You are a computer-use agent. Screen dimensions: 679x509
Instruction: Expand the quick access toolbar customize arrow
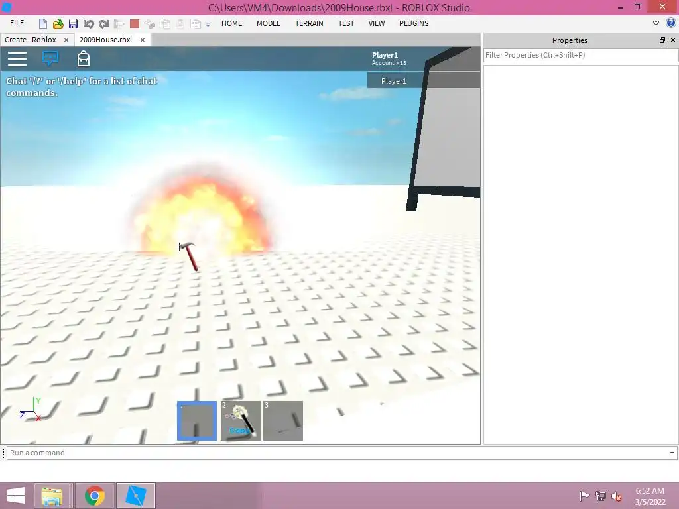[208, 25]
